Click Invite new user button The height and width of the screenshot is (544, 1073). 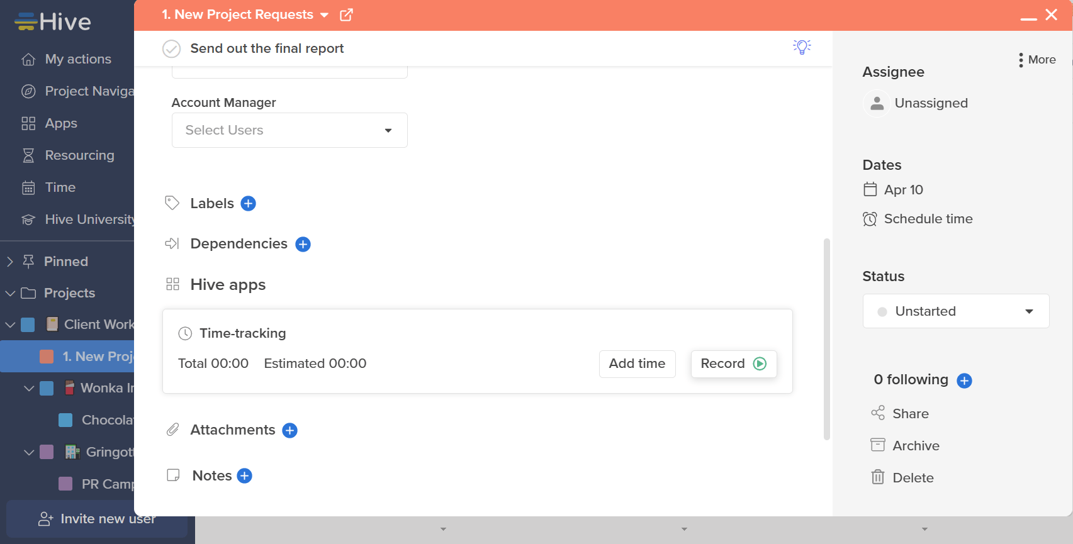click(x=96, y=519)
